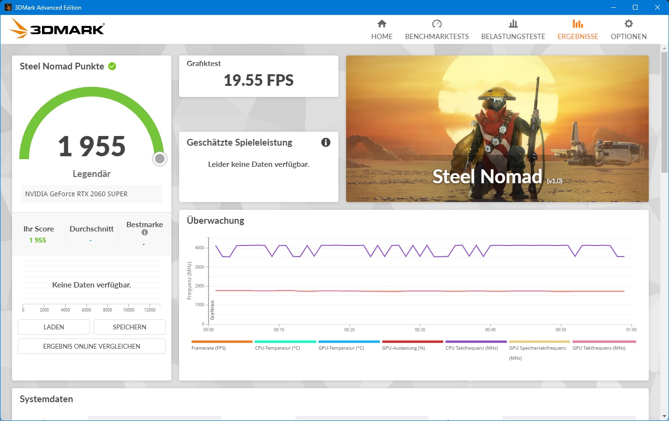The height and width of the screenshot is (421, 669).
Task: Click the 1 955 score number
Action: click(92, 146)
